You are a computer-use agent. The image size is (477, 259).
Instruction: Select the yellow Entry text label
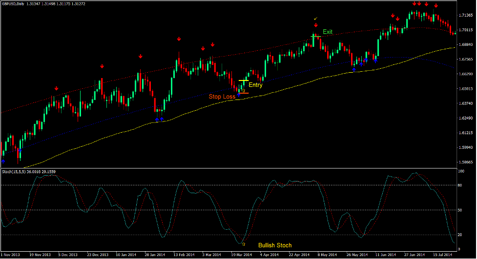tap(255, 85)
